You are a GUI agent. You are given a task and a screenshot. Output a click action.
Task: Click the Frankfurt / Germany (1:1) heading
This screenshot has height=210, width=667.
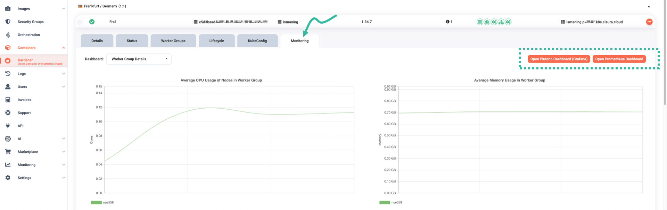click(105, 6)
